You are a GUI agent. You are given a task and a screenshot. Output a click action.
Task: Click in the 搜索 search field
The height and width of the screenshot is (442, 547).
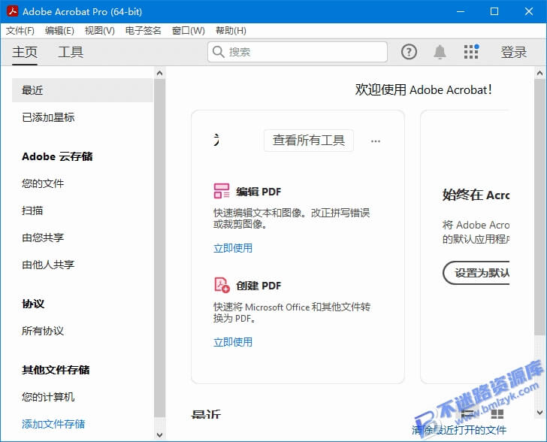coord(298,52)
